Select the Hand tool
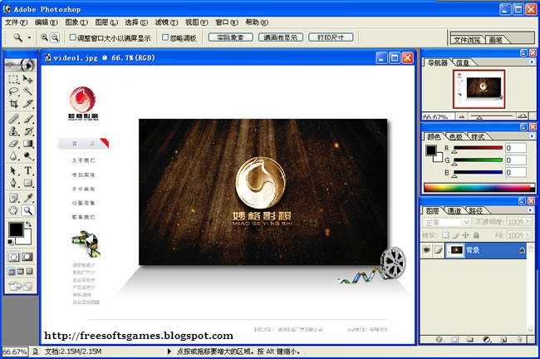The width and height of the screenshot is (540, 359). pyautogui.click(x=13, y=210)
